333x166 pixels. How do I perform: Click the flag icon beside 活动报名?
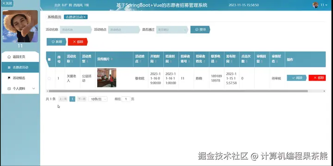(9, 78)
